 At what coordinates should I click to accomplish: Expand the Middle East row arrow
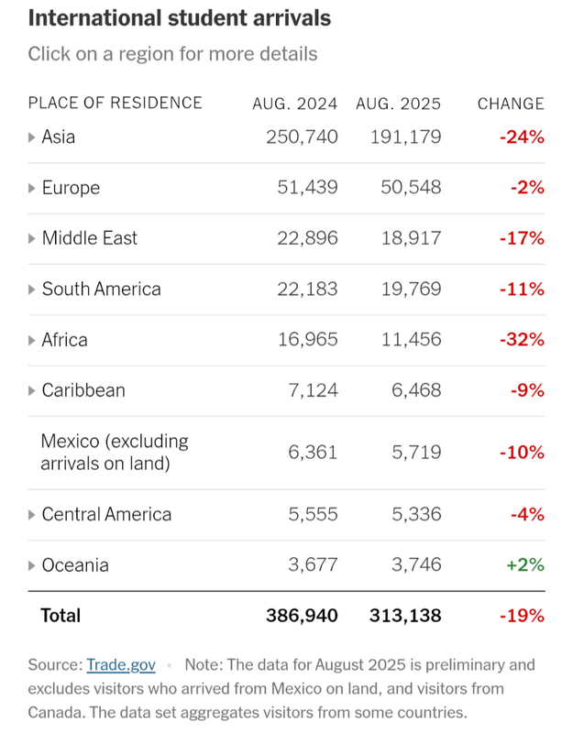32,239
